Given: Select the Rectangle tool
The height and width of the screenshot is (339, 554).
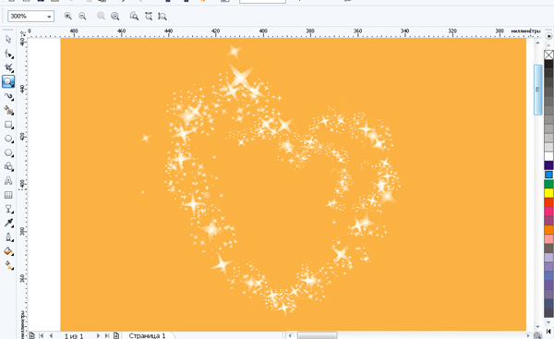Looking at the screenshot, I should [8, 125].
